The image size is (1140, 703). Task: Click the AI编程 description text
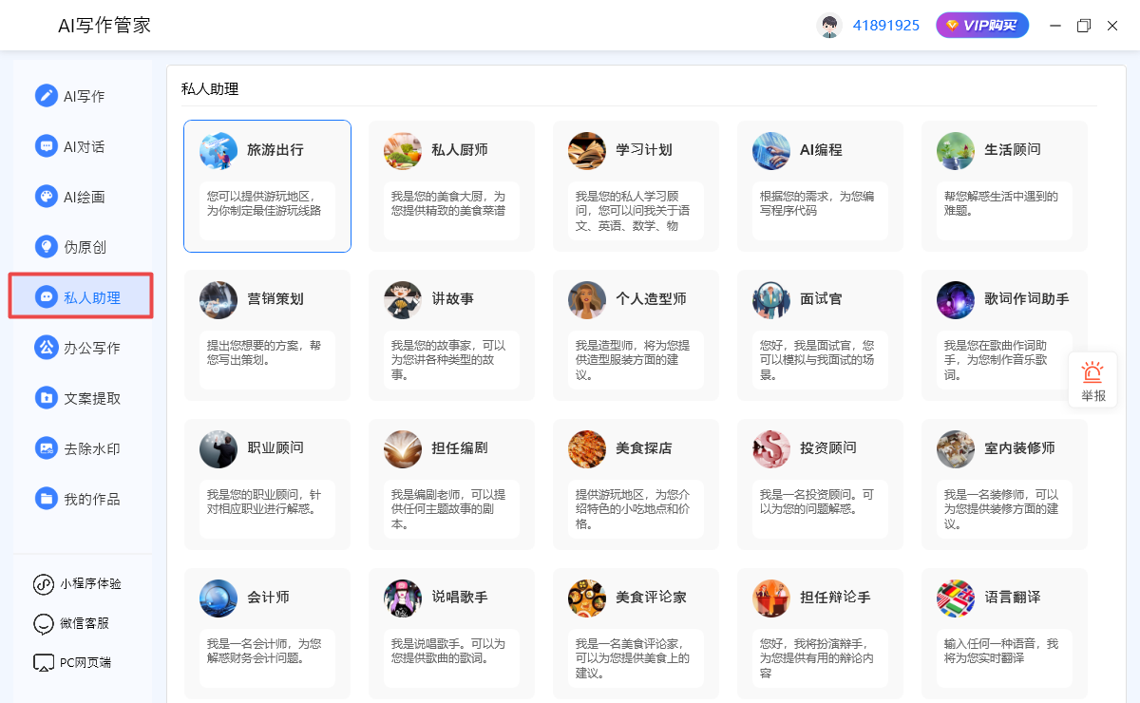(x=817, y=203)
